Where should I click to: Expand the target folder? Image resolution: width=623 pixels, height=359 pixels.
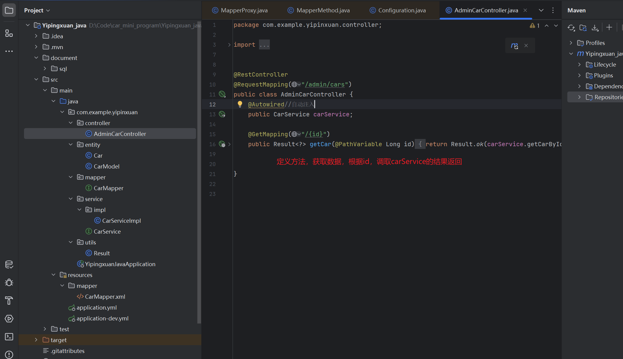[36, 340]
